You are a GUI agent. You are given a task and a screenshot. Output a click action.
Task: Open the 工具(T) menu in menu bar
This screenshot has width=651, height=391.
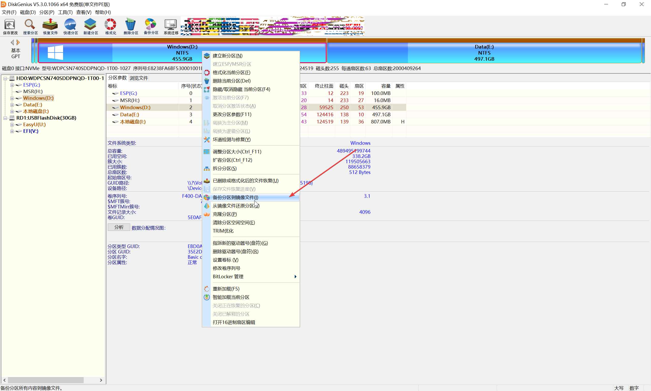65,12
